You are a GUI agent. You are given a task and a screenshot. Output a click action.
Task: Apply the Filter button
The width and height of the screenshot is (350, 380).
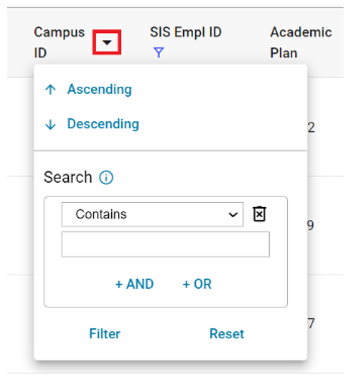point(105,334)
